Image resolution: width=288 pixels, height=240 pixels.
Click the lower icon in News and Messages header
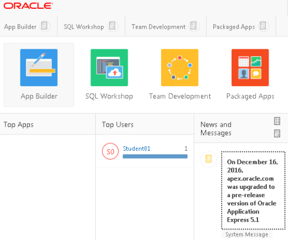[277, 134]
